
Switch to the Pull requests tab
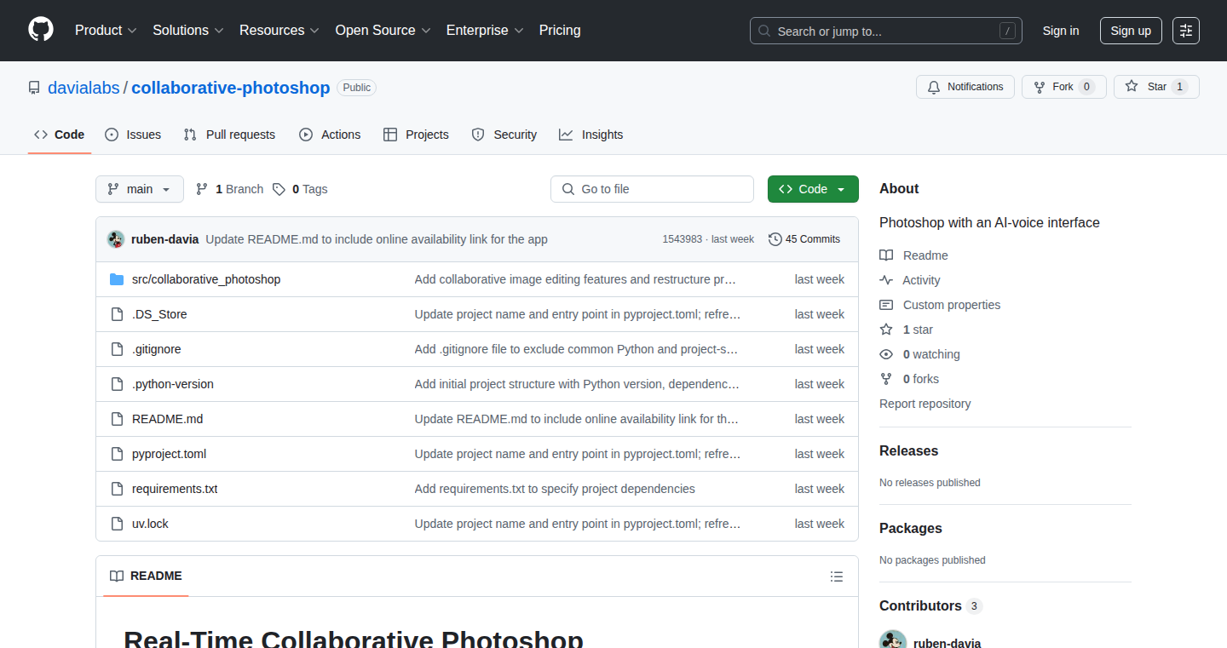click(x=229, y=135)
